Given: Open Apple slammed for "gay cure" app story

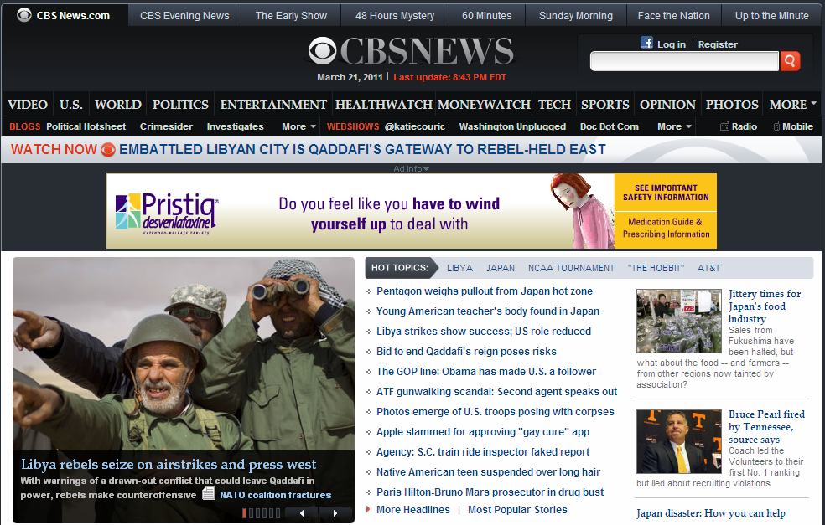Looking at the screenshot, I should pyautogui.click(x=483, y=432).
